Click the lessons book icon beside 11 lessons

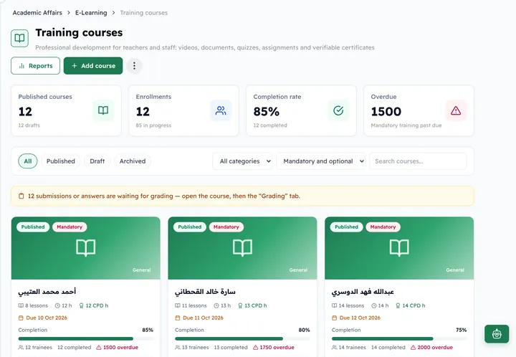click(x=178, y=305)
